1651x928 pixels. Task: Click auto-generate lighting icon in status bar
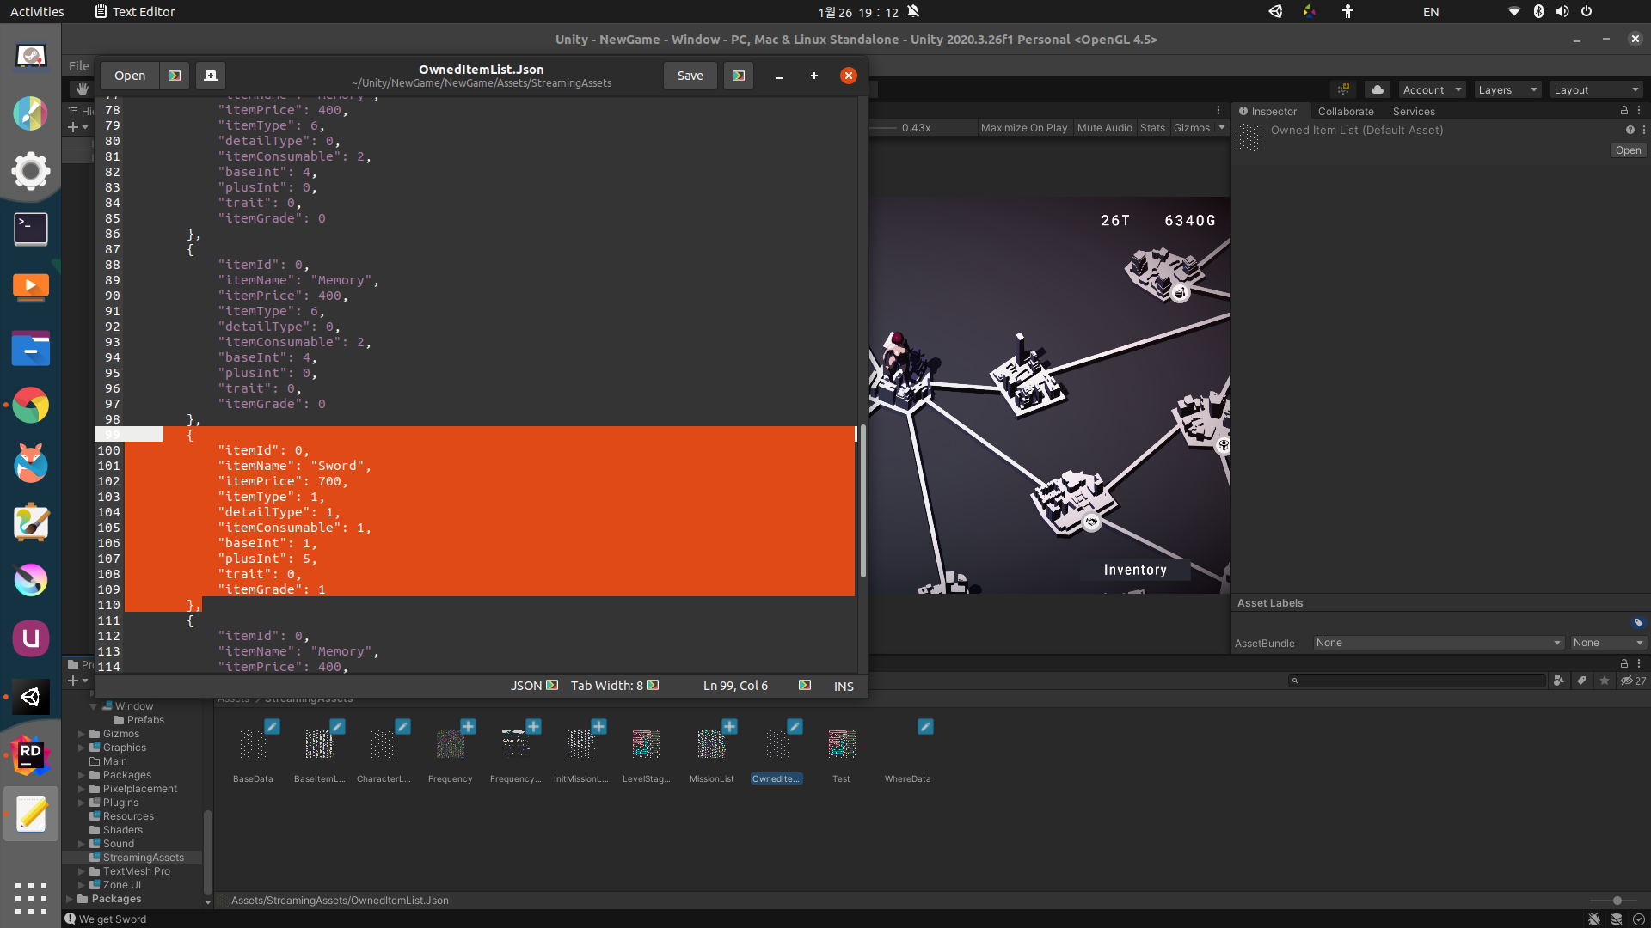(1617, 919)
